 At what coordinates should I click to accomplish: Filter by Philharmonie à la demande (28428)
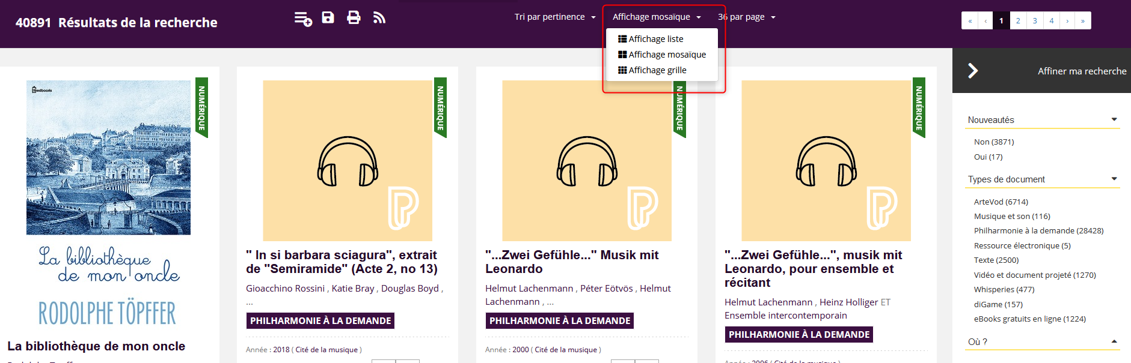click(x=1038, y=231)
